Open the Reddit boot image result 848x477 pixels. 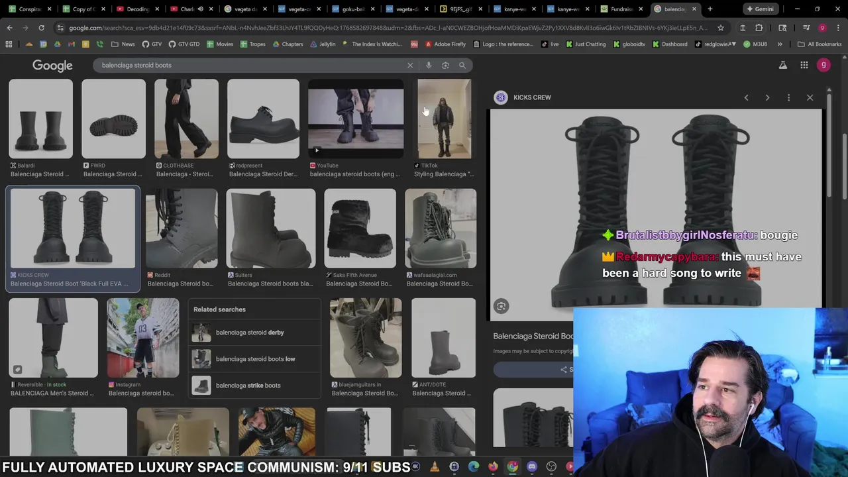point(182,229)
